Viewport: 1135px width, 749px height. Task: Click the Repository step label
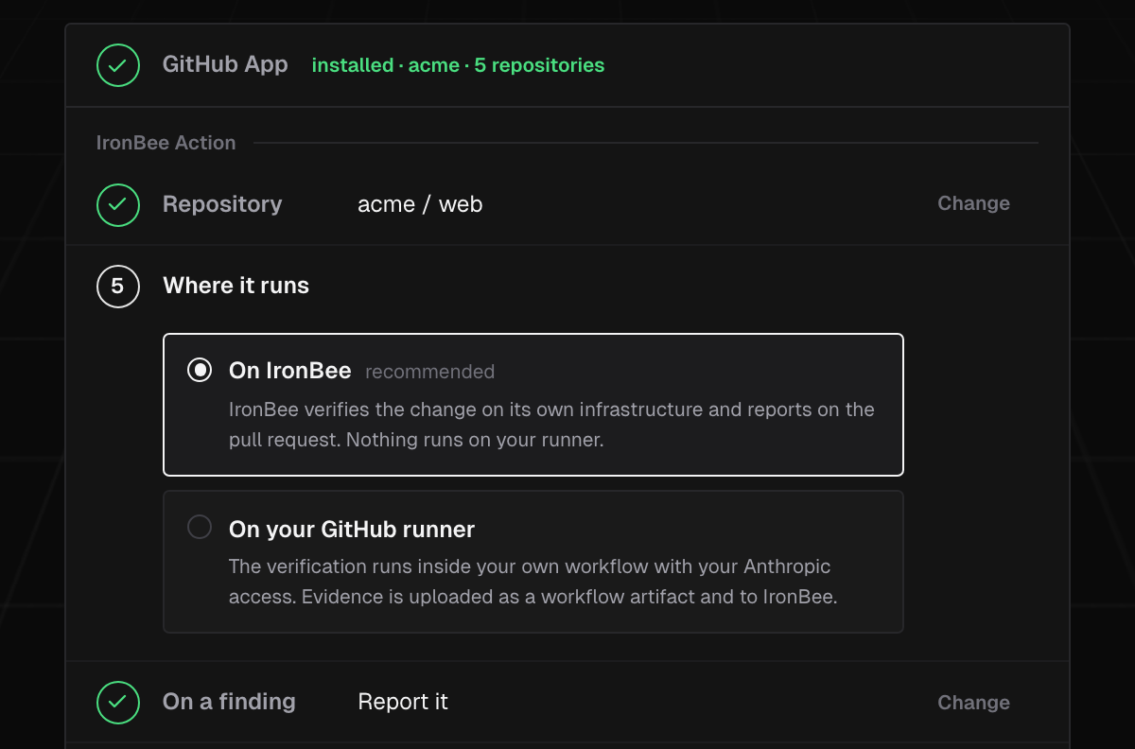[x=222, y=204]
